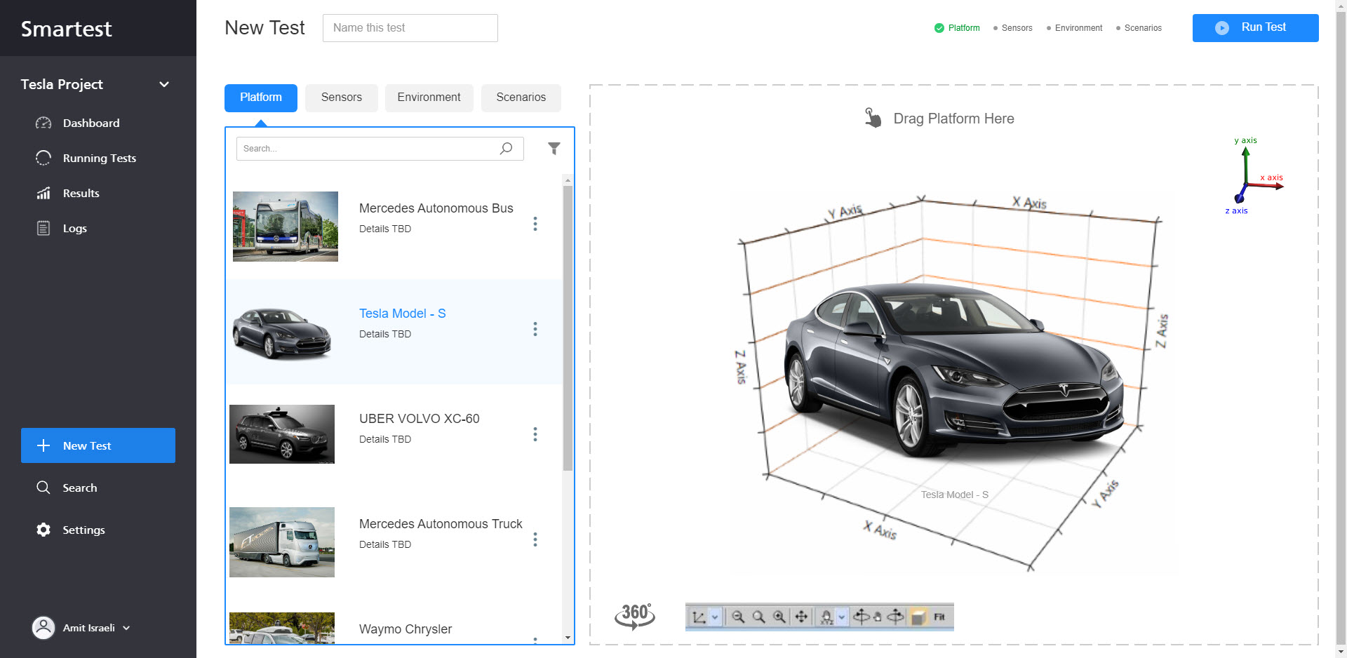
Task: Click the 360 degree rotation icon
Action: tap(635, 616)
